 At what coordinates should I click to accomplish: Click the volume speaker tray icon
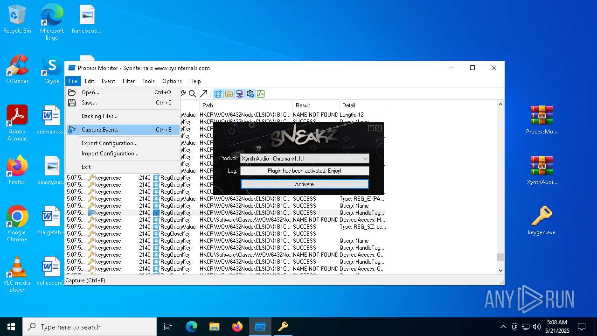(x=537, y=327)
